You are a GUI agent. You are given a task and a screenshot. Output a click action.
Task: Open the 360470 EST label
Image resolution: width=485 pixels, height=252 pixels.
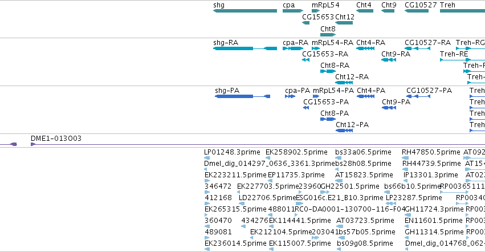(x=218, y=221)
